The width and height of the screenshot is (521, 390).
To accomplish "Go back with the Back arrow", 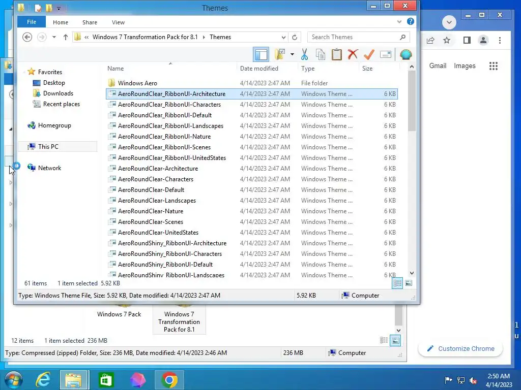I will tap(27, 37).
